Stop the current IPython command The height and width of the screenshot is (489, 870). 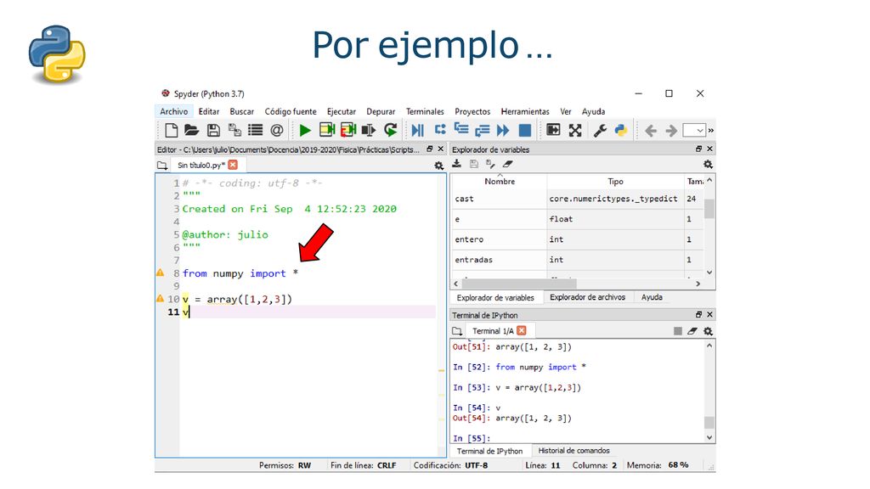(x=677, y=331)
